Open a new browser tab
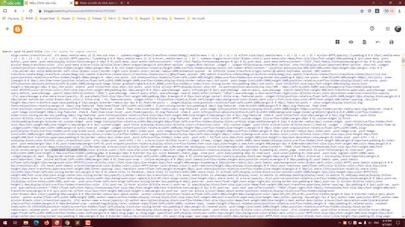The image size is (405, 227). [x=128, y=3]
